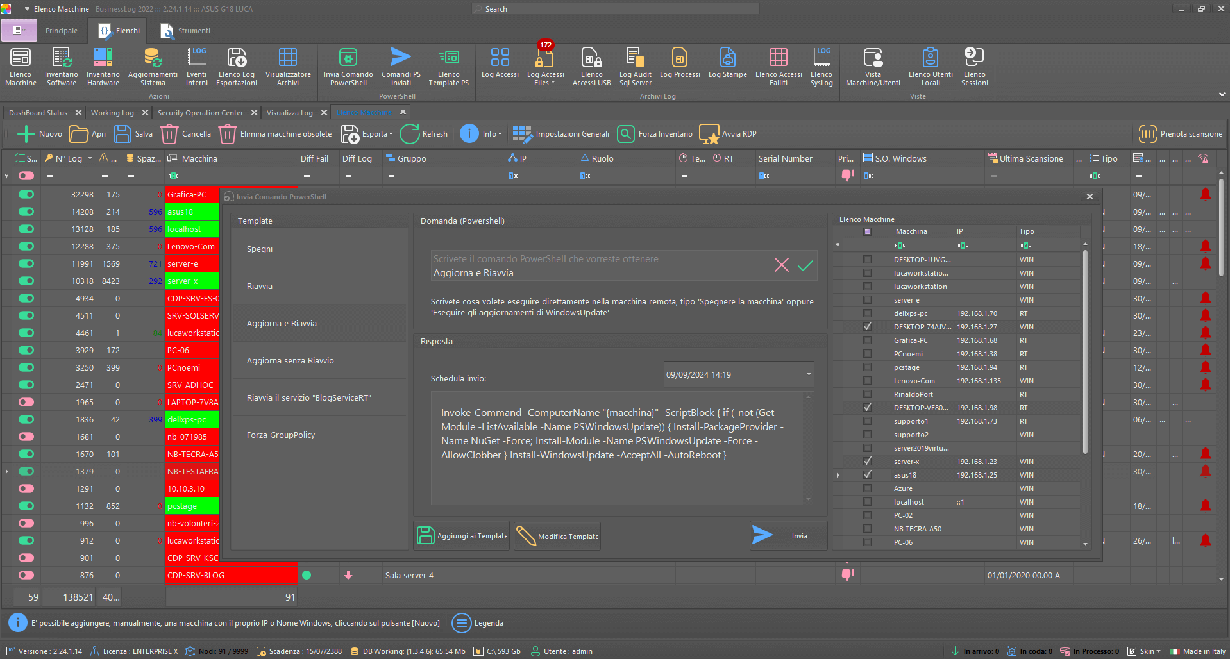Viewport: 1230px width, 659px height.
Task: Open Inventario Hardware icon
Action: 103,66
